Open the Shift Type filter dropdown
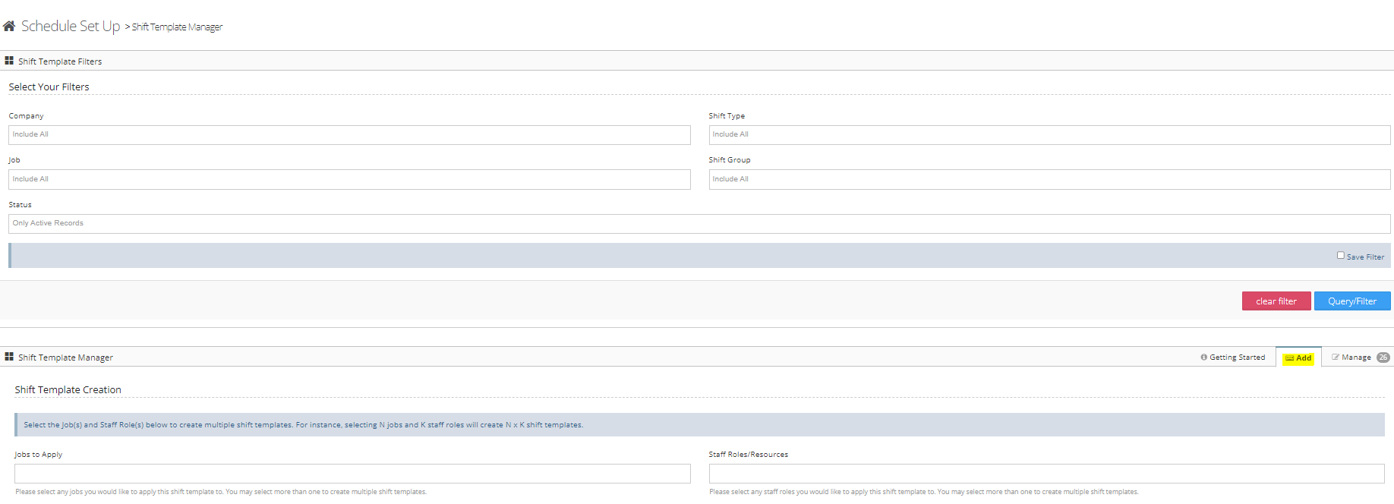This screenshot has height=504, width=1394. 1049,135
